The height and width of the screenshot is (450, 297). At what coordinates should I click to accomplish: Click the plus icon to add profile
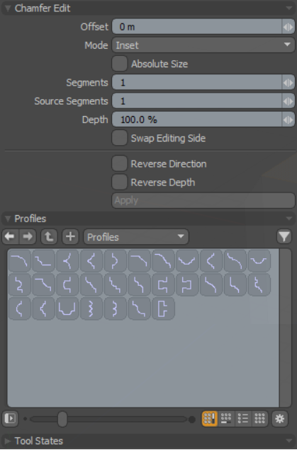(x=70, y=237)
